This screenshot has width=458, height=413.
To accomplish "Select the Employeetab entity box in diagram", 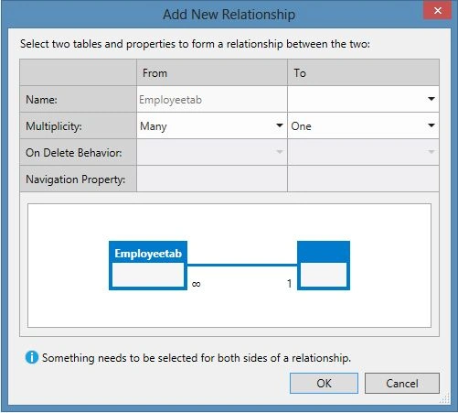I will pos(148,266).
